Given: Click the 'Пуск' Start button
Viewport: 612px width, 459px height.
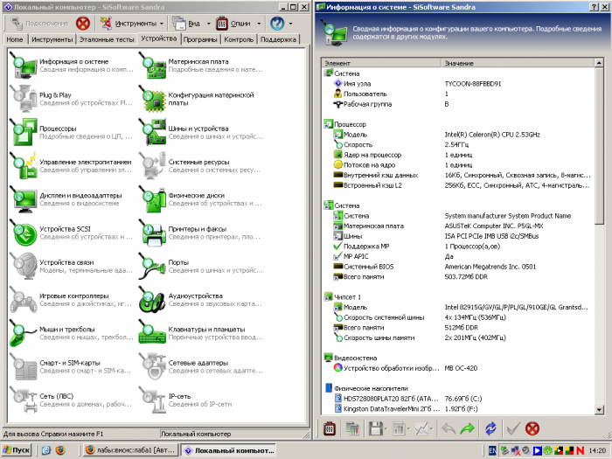Looking at the screenshot, I should [16, 450].
